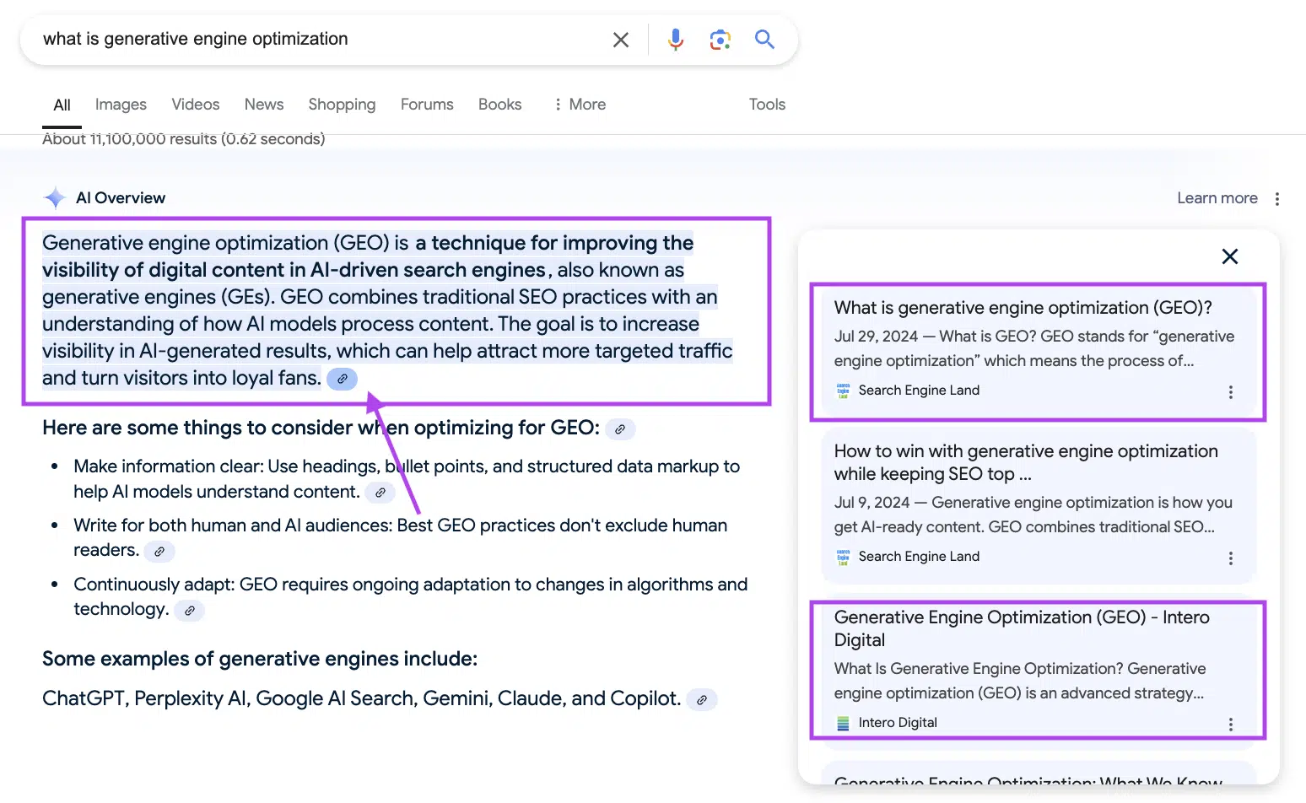Click heading 'Some examples of generative engines include:'
The image size is (1306, 803).
point(260,659)
